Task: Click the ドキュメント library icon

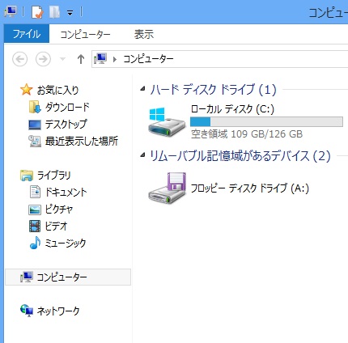Action: pyautogui.click(x=35, y=192)
